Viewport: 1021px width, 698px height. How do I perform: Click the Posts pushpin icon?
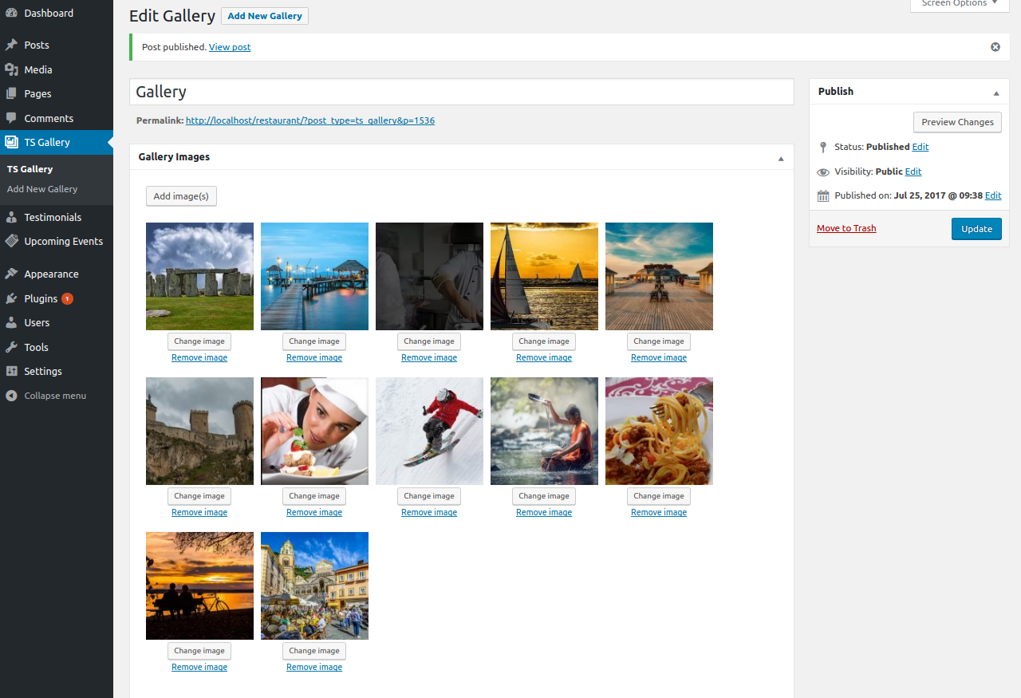coord(11,45)
